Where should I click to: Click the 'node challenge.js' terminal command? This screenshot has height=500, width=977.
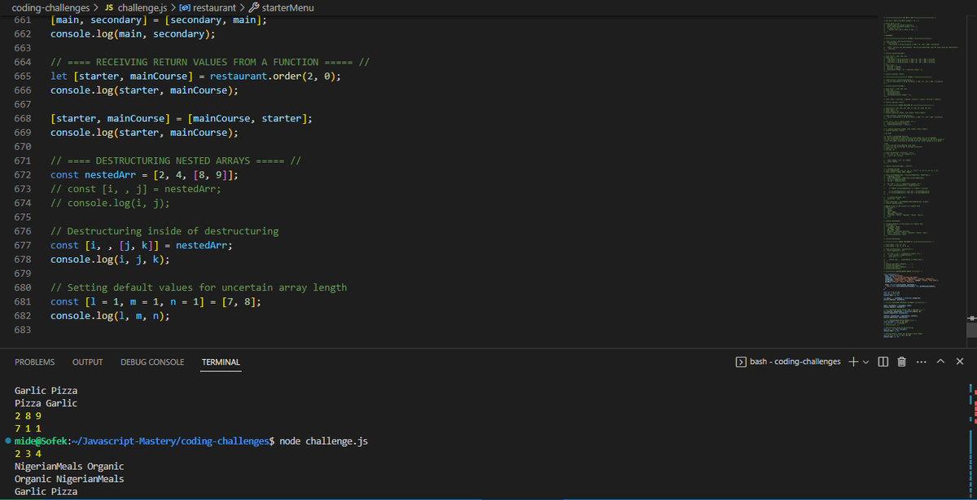[x=323, y=441]
